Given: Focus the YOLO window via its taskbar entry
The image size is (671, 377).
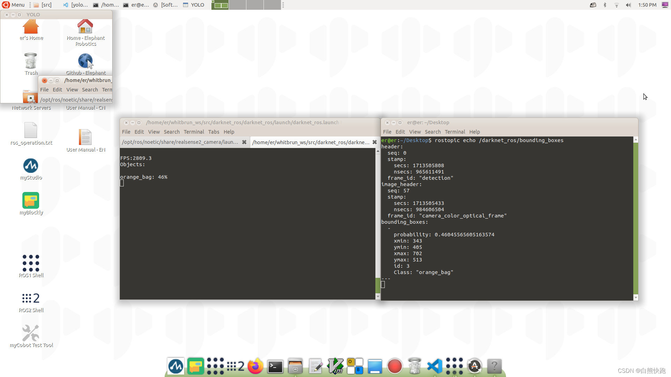Looking at the screenshot, I should click(x=193, y=5).
